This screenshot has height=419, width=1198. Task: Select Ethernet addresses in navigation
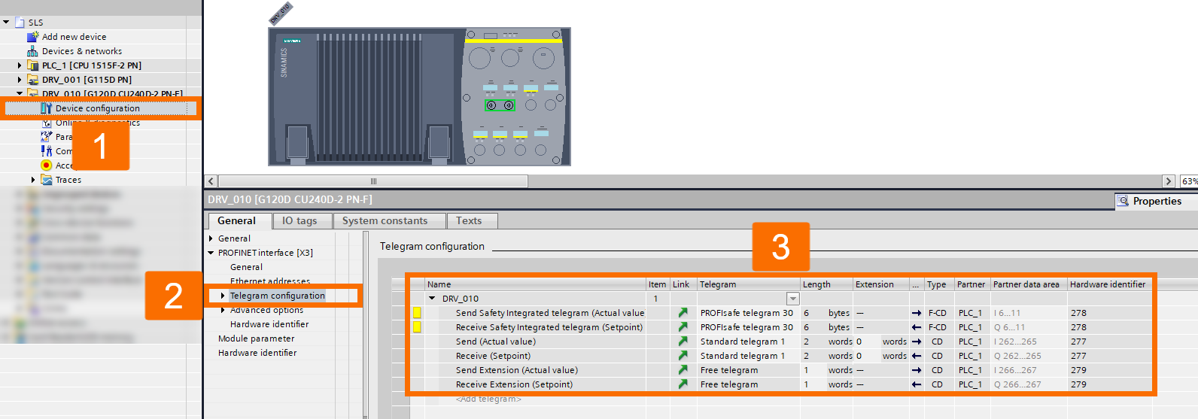point(270,281)
